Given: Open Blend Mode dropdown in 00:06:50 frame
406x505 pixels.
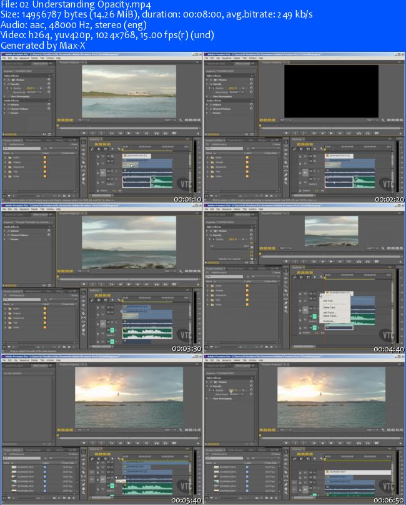Looking at the screenshot, I should pyautogui.click(x=236, y=395).
